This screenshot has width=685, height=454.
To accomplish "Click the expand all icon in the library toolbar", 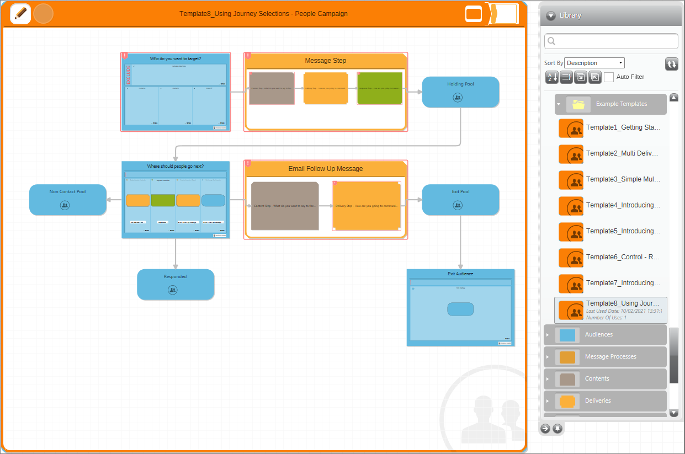I will tap(580, 77).
